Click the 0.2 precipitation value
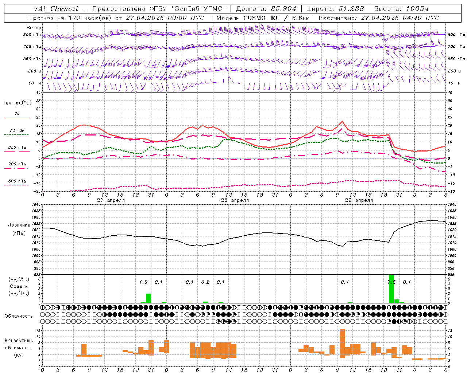 click(x=205, y=282)
